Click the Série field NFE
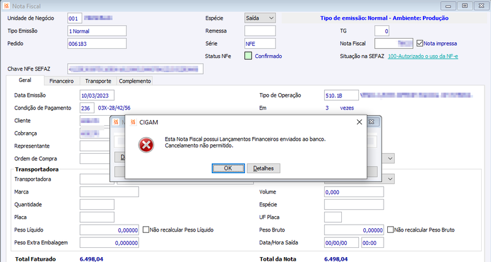The height and width of the screenshot is (262, 491). (260, 43)
